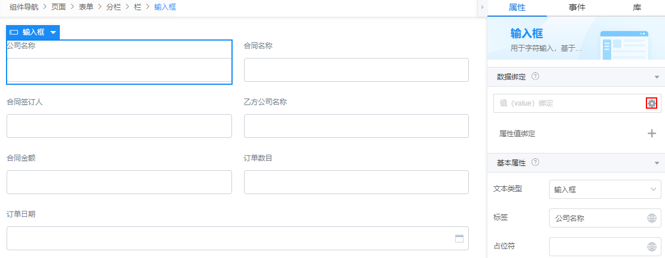The width and height of the screenshot is (665, 258).
Task: Switch to the 库 tab
Action: [636, 7]
